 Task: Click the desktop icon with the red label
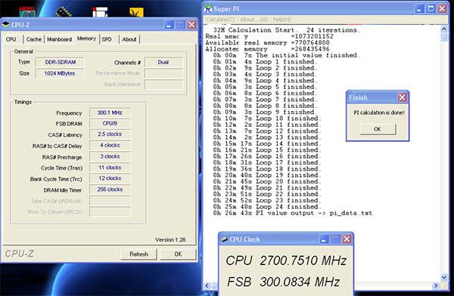click(27, 11)
